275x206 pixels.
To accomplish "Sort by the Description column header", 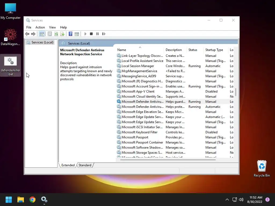I will [x=175, y=50].
